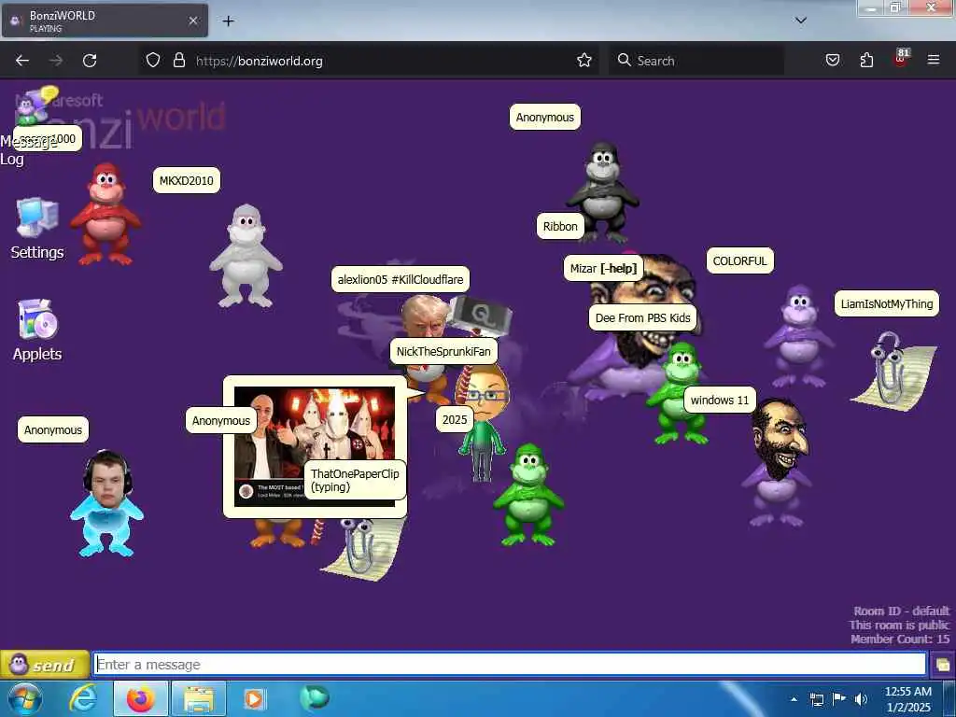Click the yellow icon right of message field

(x=943, y=665)
